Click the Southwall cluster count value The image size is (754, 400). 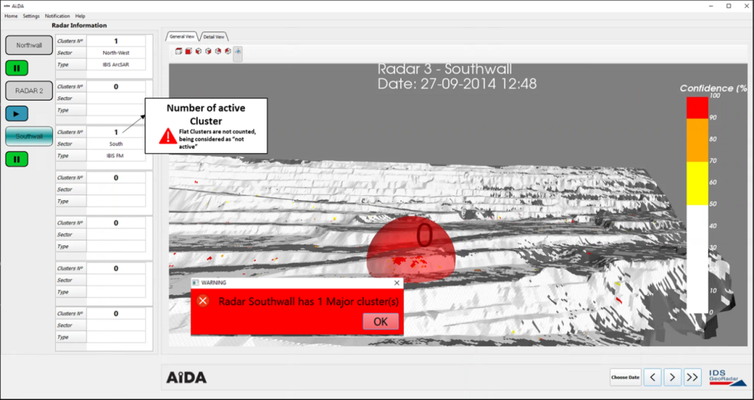(116, 132)
